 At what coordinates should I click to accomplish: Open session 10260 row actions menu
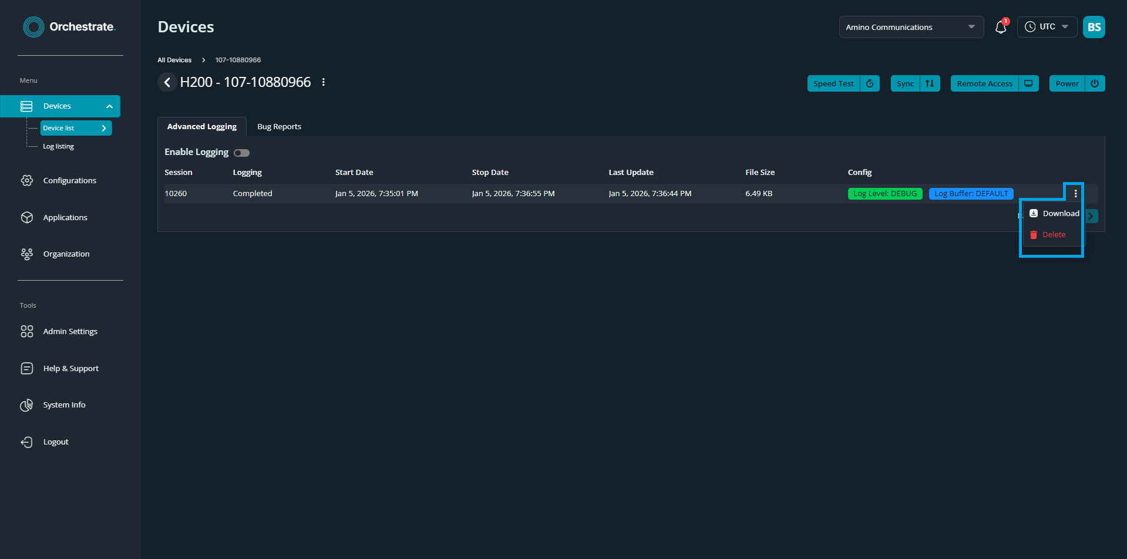(x=1075, y=193)
